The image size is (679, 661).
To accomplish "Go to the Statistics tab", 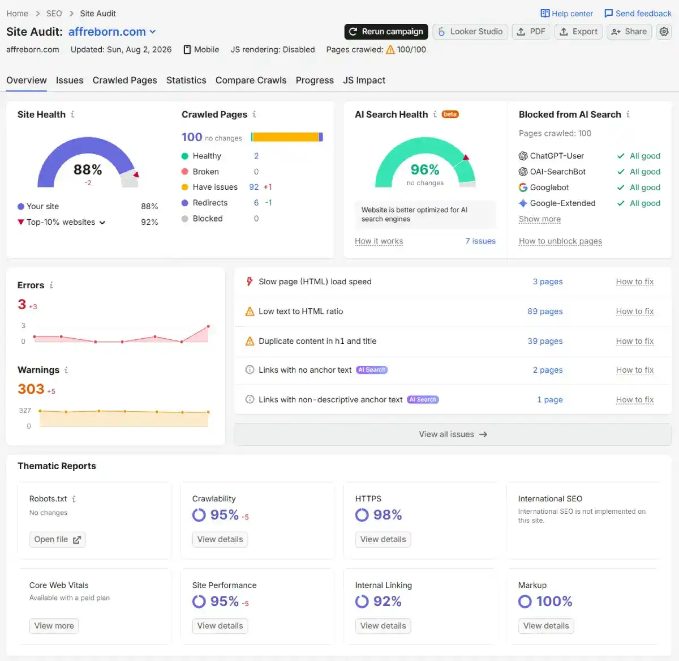I will click(x=186, y=80).
